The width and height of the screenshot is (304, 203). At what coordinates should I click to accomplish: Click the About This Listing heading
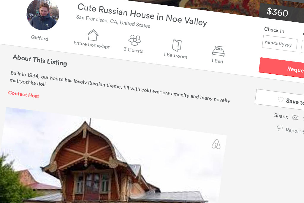[x=40, y=60]
